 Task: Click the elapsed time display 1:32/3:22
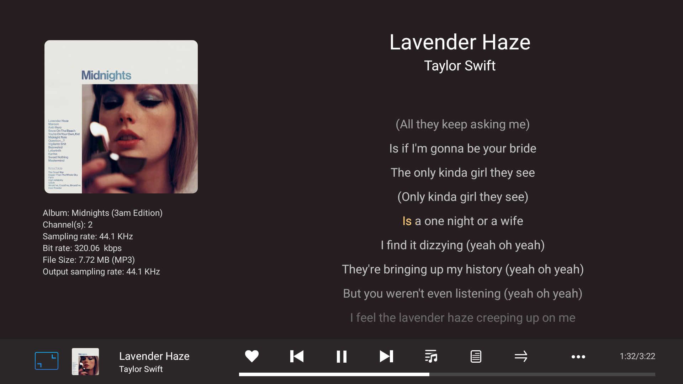[x=637, y=356]
